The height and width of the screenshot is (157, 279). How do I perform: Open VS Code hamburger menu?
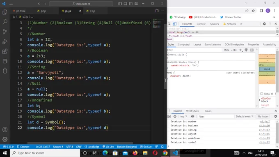point(11,4)
